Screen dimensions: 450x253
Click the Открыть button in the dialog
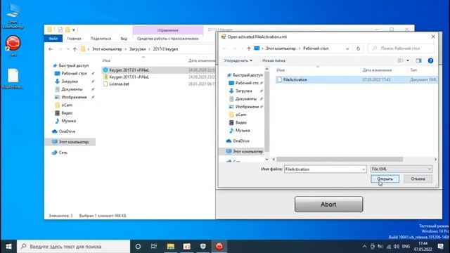tap(385, 179)
